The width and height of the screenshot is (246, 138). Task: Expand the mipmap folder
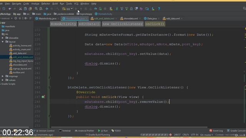pyautogui.click(x=3, y=76)
